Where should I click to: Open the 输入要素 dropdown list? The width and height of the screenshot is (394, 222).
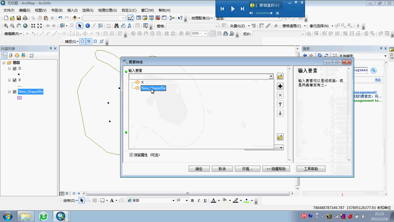[271, 76]
